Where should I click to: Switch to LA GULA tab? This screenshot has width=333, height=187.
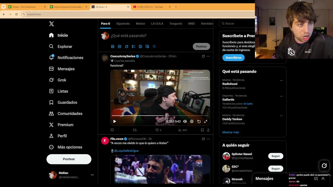click(x=157, y=24)
